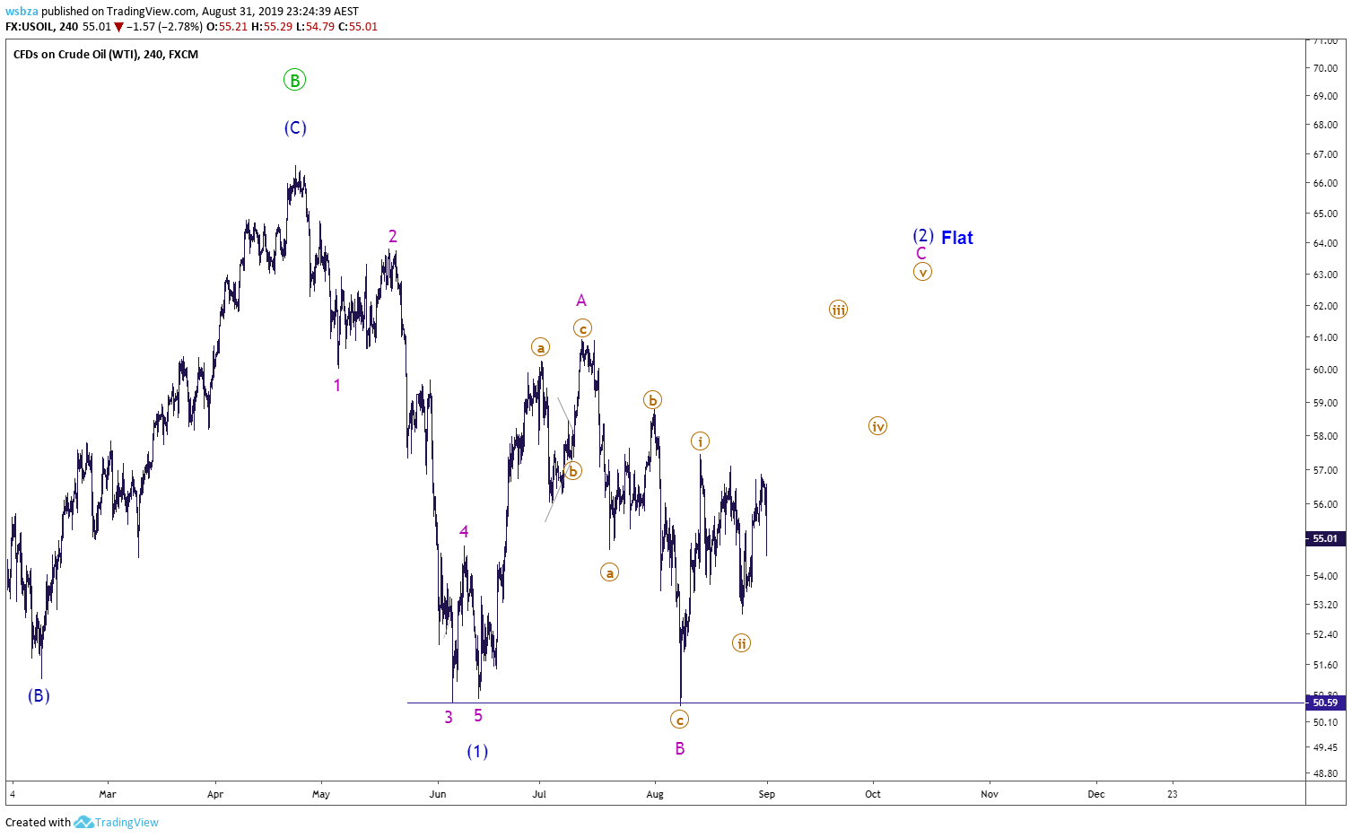
Task: Click the close value C:55.01 in header
Action: (x=358, y=27)
